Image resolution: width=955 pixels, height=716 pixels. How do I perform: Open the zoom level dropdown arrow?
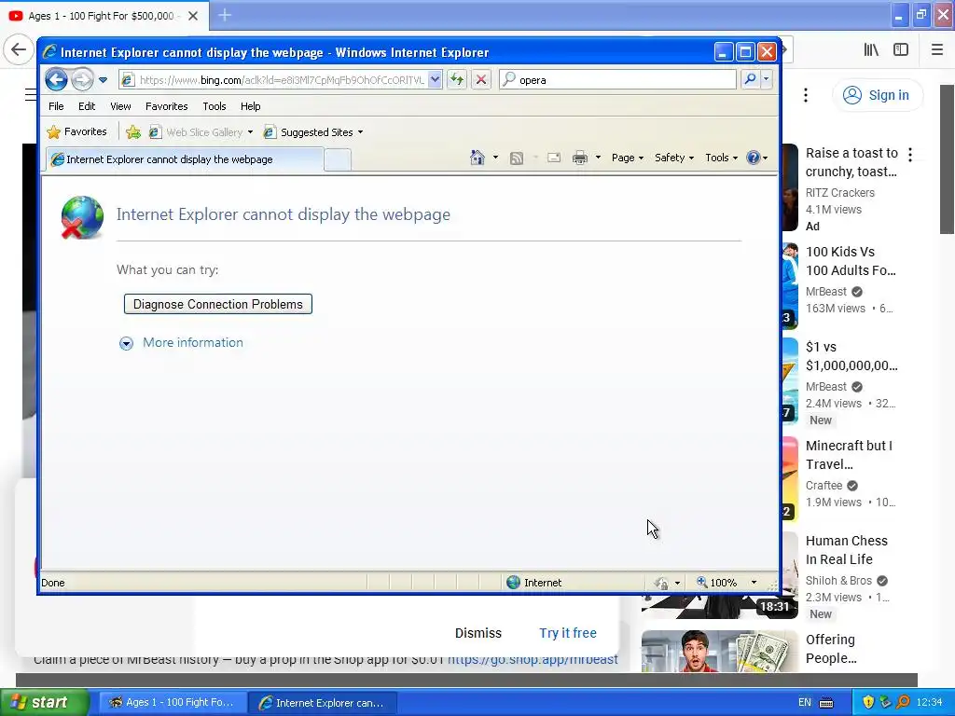(x=754, y=583)
